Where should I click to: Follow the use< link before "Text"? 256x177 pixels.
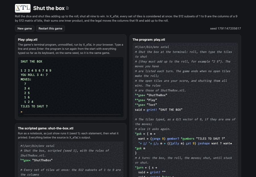(142, 105)
